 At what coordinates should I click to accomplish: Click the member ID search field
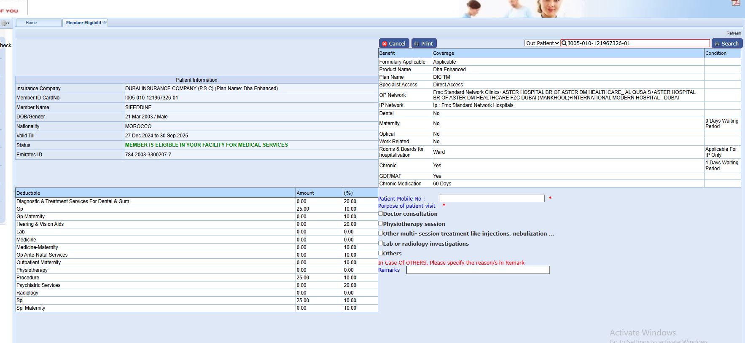pos(638,43)
